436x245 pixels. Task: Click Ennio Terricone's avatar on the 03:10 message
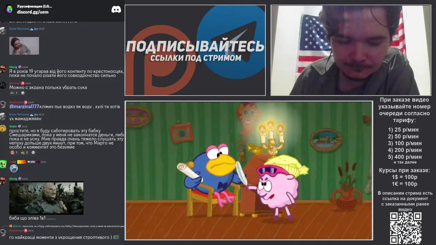[x=3, y=116]
